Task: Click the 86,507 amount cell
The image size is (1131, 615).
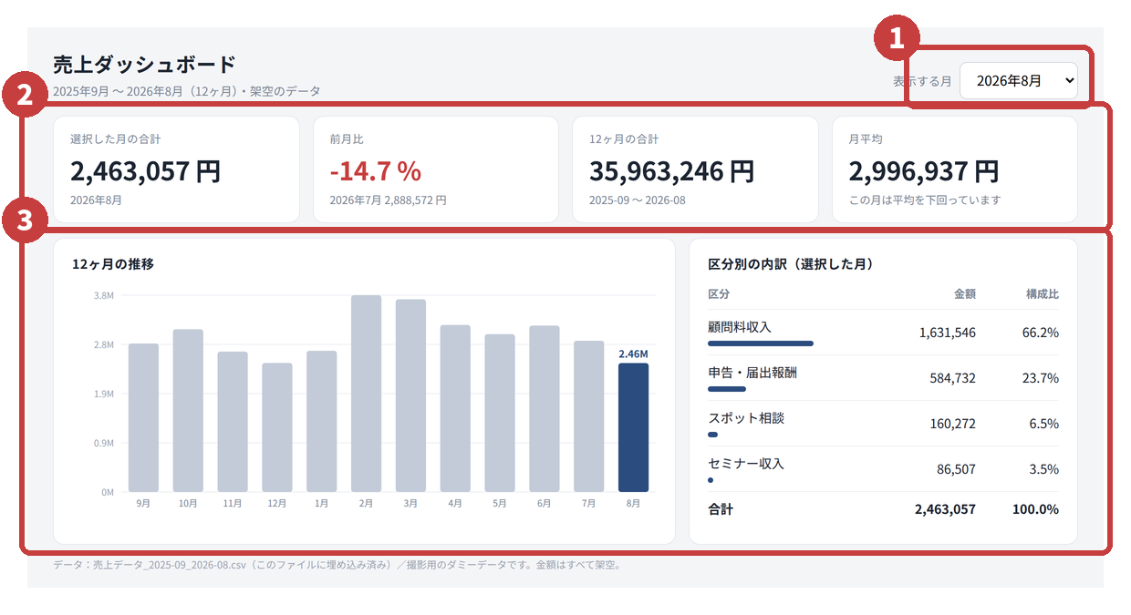Action: coord(956,469)
